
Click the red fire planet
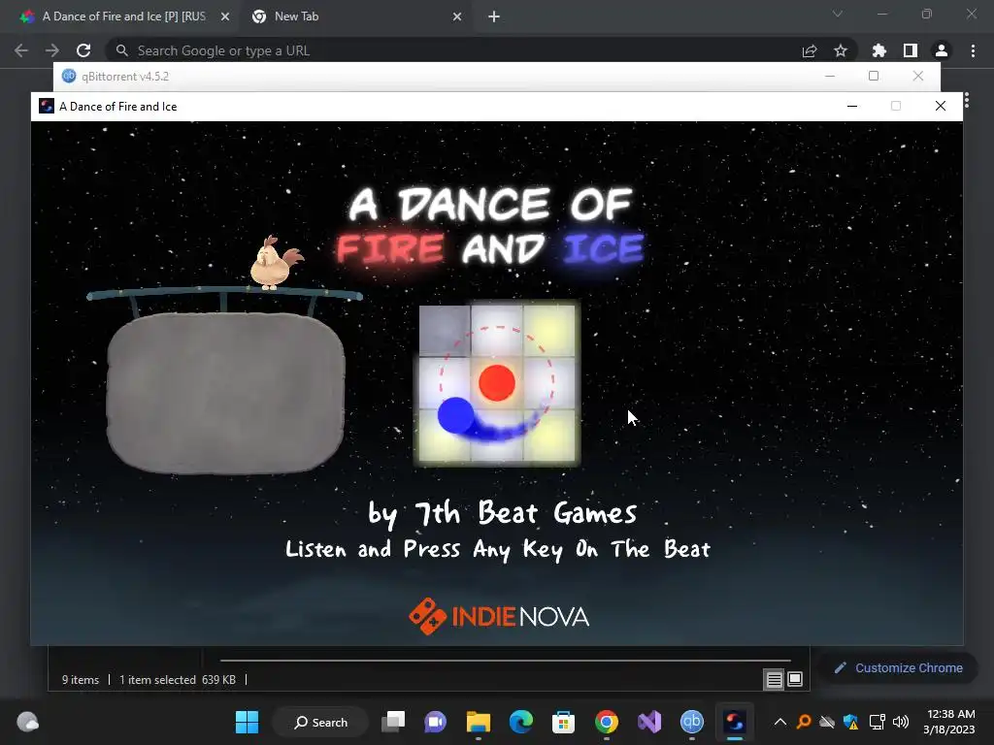(497, 382)
